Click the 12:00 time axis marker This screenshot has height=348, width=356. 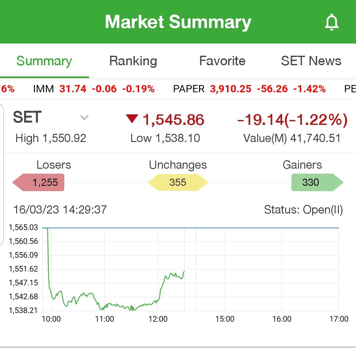pyautogui.click(x=158, y=319)
